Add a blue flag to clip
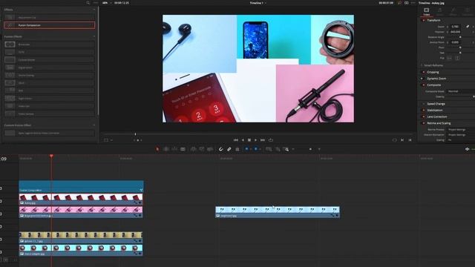Viewport: 475px width, 267px height. 246,149
